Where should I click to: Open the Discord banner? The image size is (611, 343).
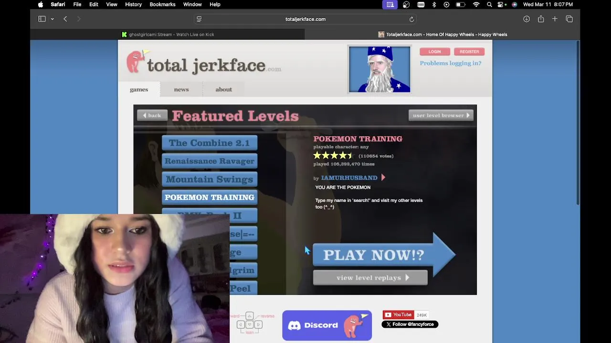coord(327,325)
